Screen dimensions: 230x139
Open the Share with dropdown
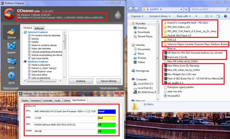pos(183,16)
